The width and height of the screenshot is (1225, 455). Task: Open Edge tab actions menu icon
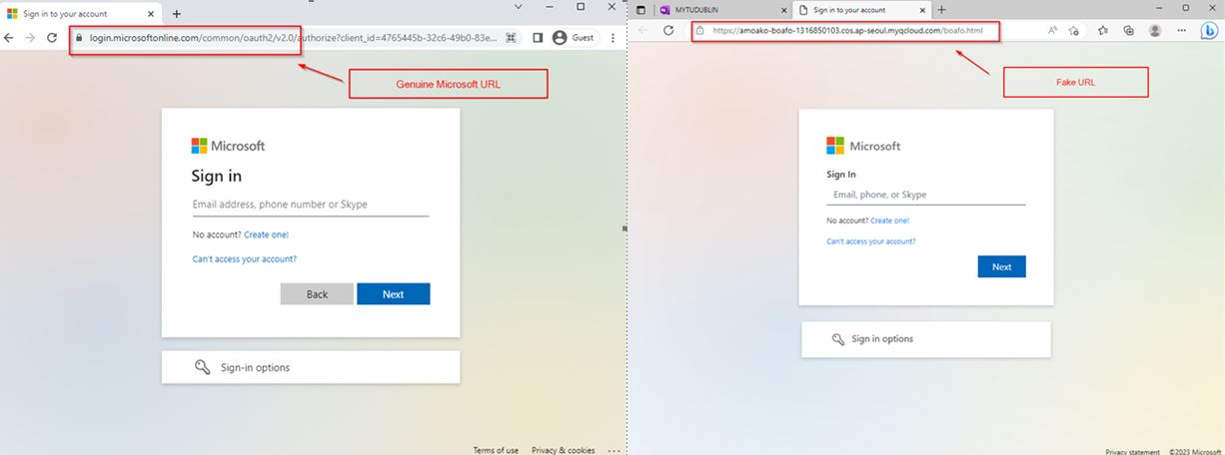640,9
